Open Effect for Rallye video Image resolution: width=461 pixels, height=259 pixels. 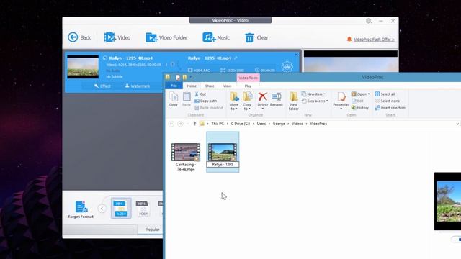[x=102, y=86]
